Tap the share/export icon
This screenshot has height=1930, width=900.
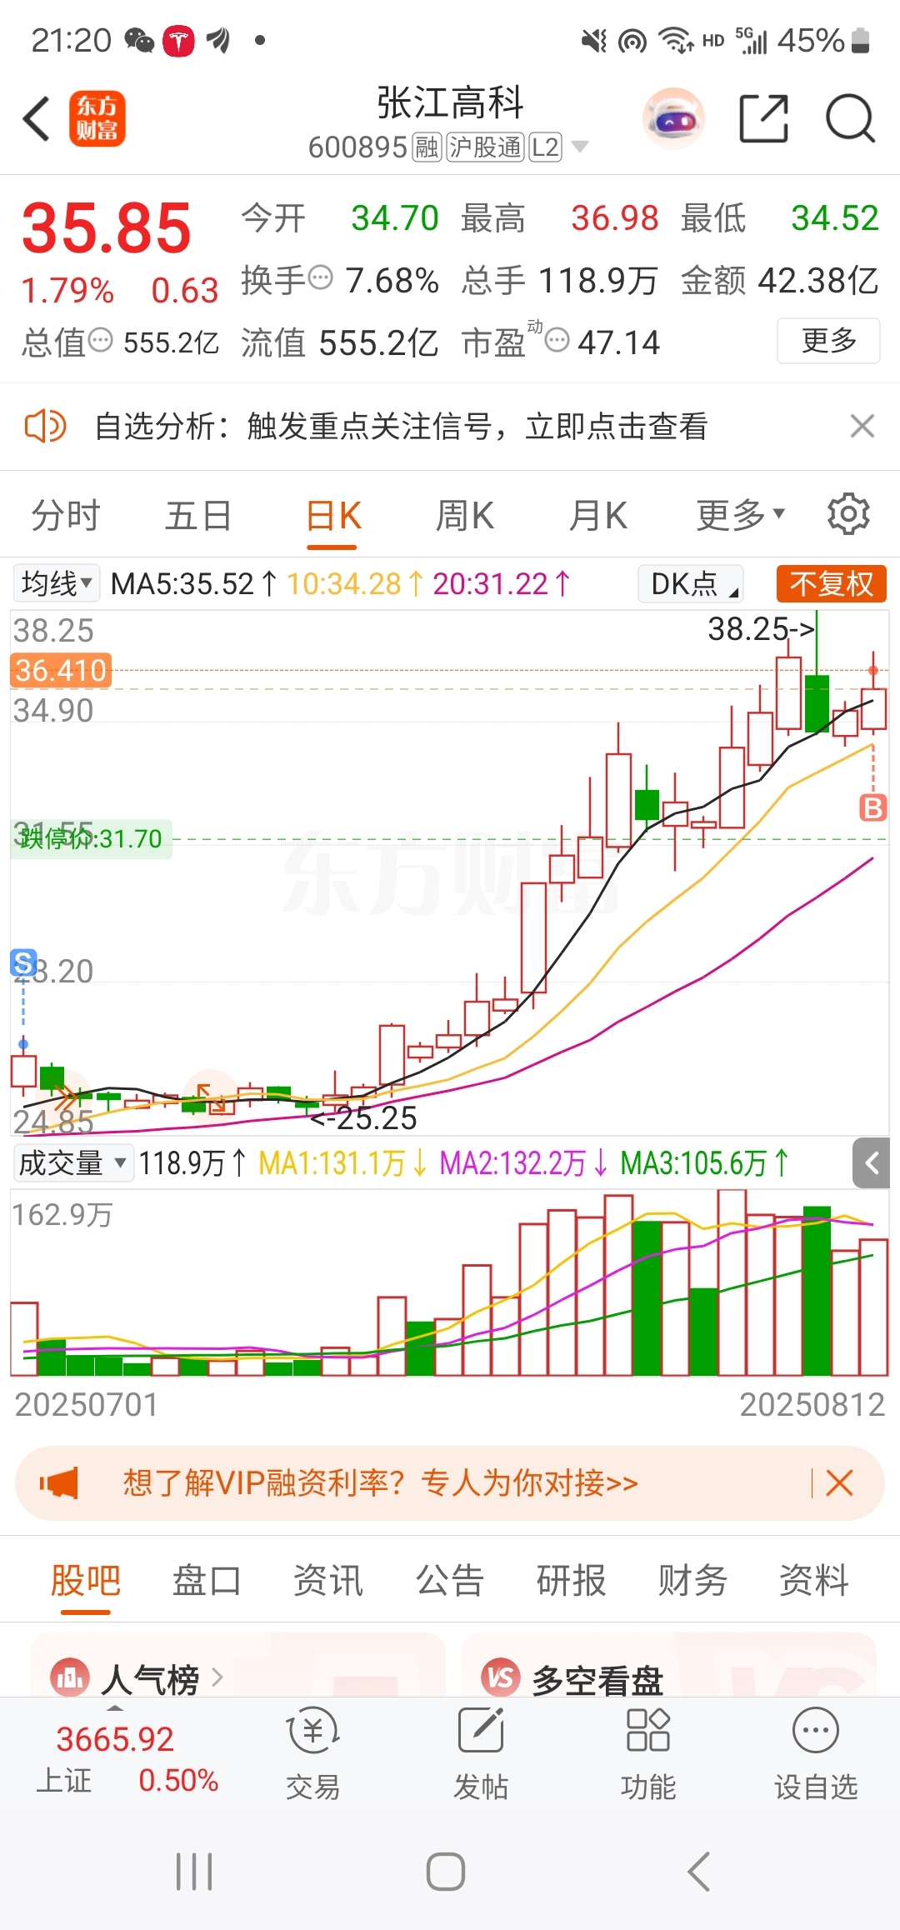[x=764, y=118]
